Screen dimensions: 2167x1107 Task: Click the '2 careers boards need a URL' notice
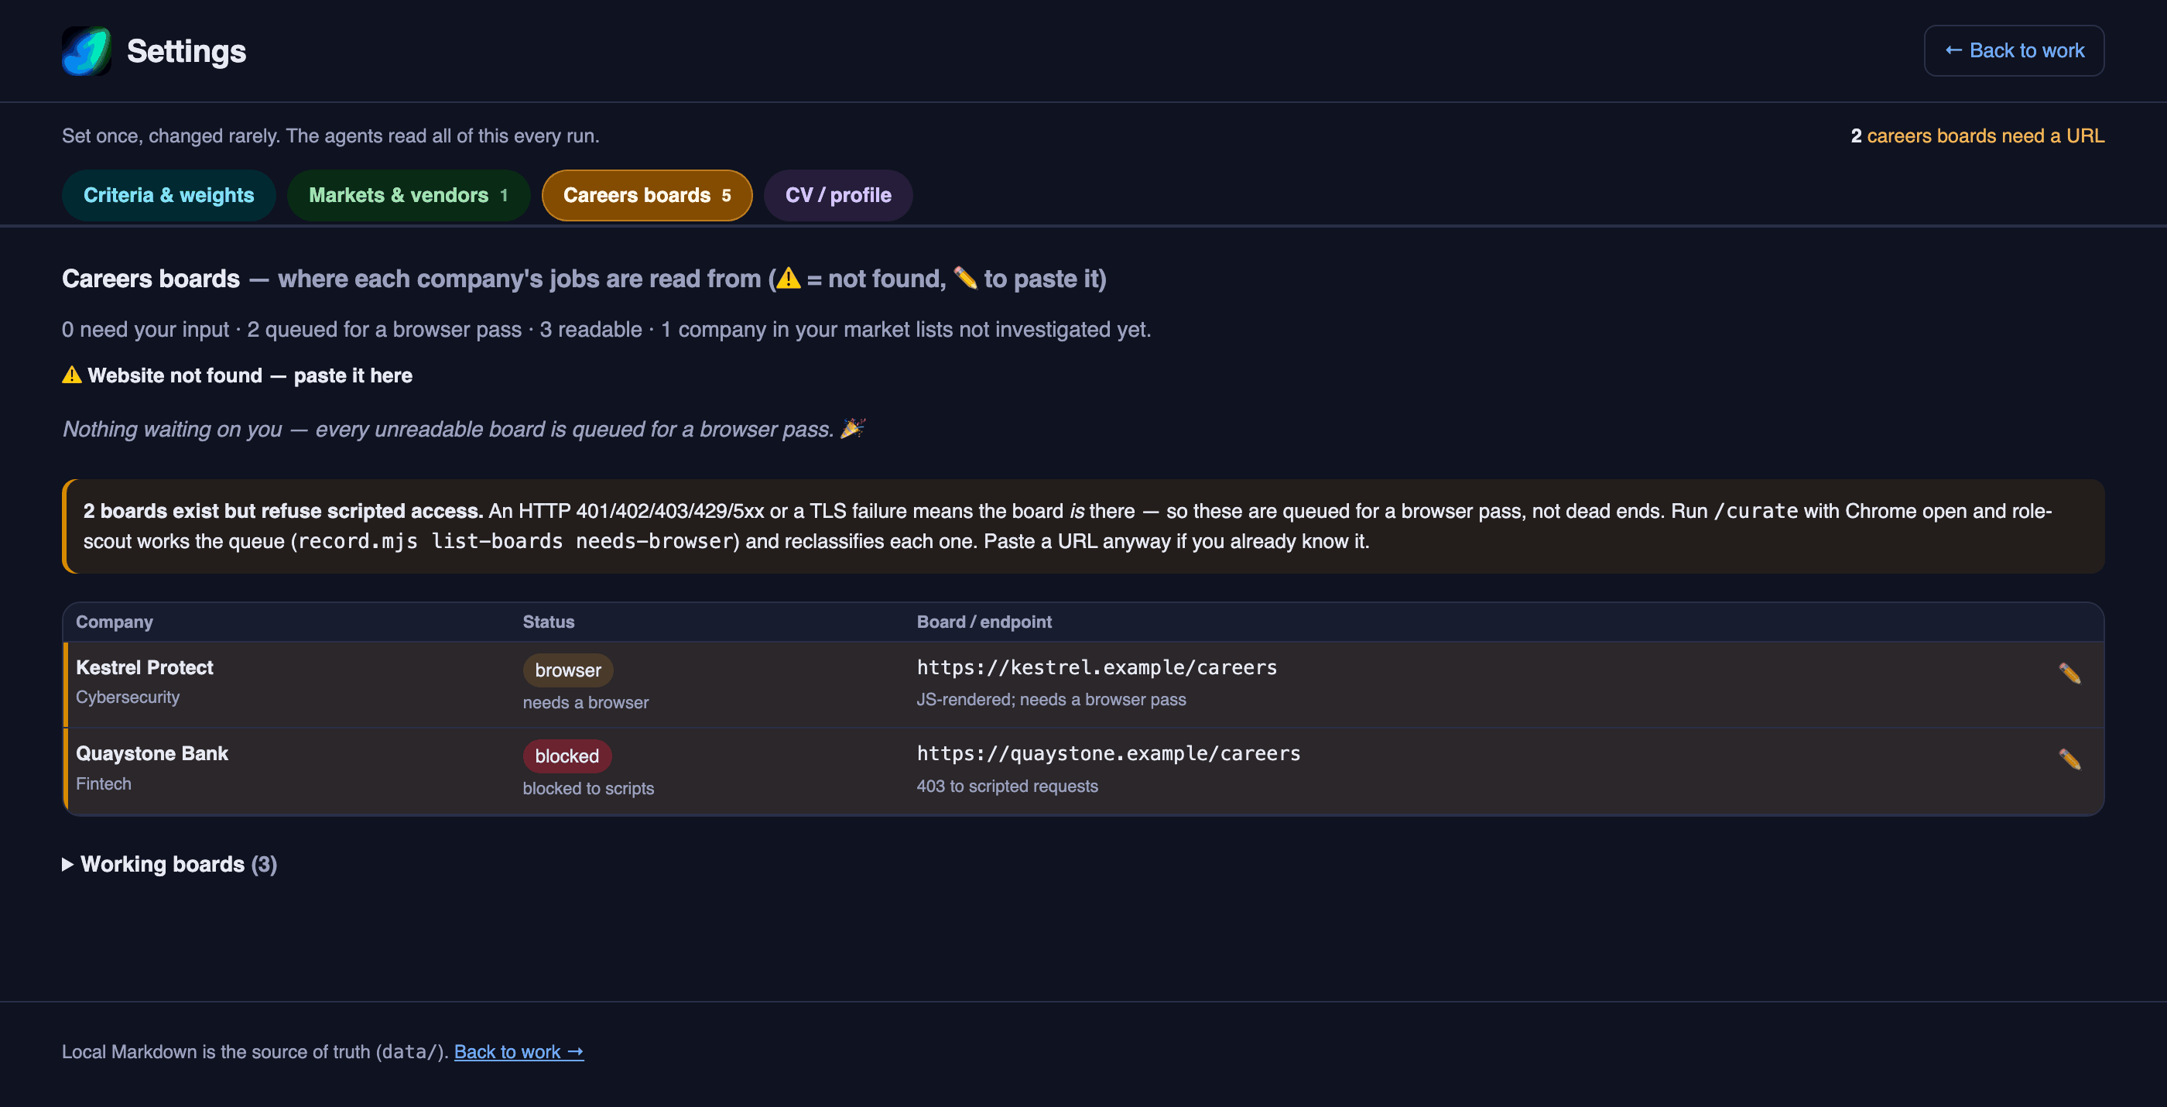(1977, 135)
